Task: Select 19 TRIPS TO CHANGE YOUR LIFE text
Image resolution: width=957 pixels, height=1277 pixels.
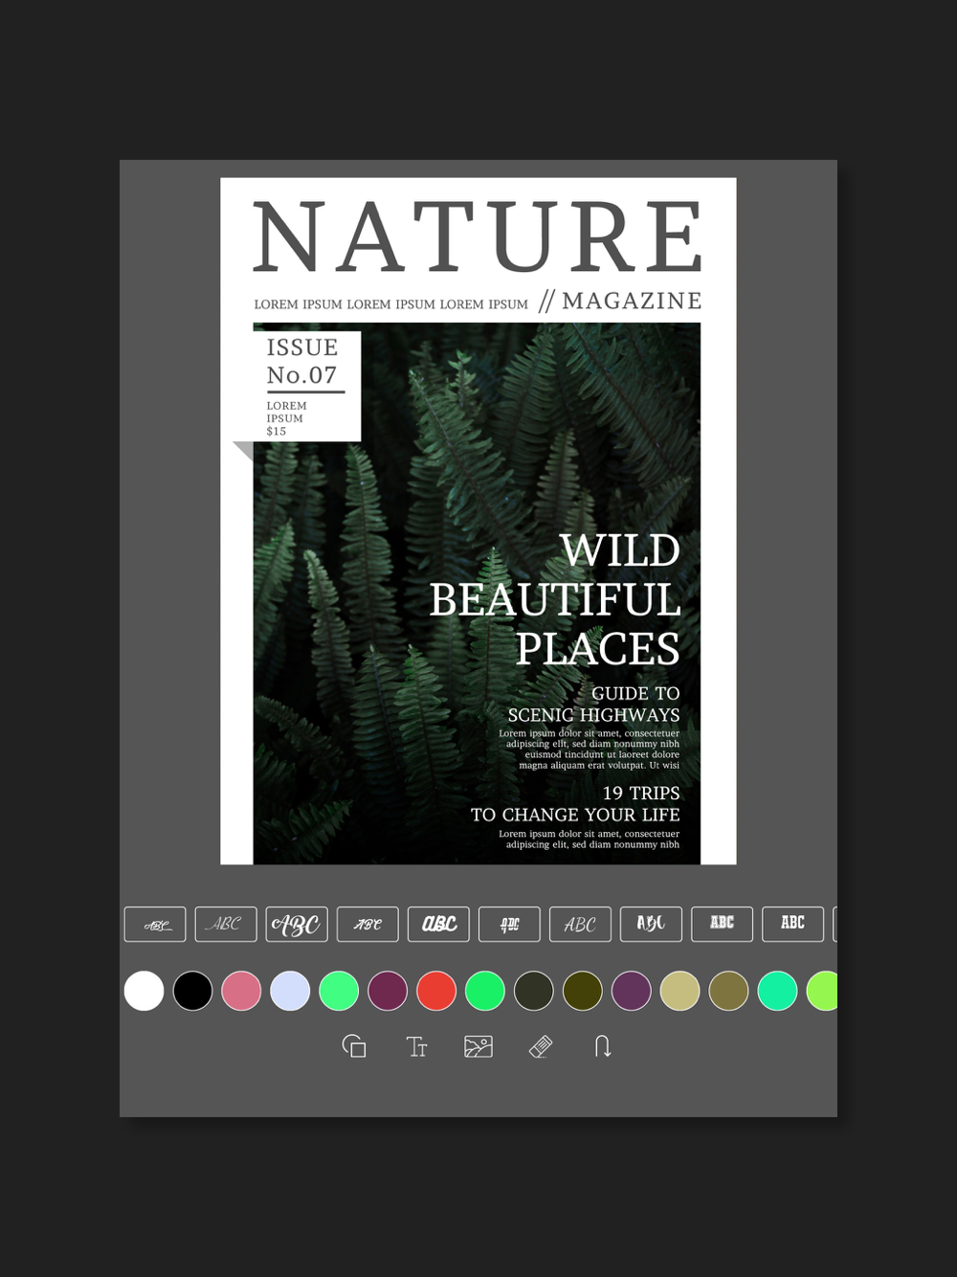Action: pyautogui.click(x=575, y=804)
